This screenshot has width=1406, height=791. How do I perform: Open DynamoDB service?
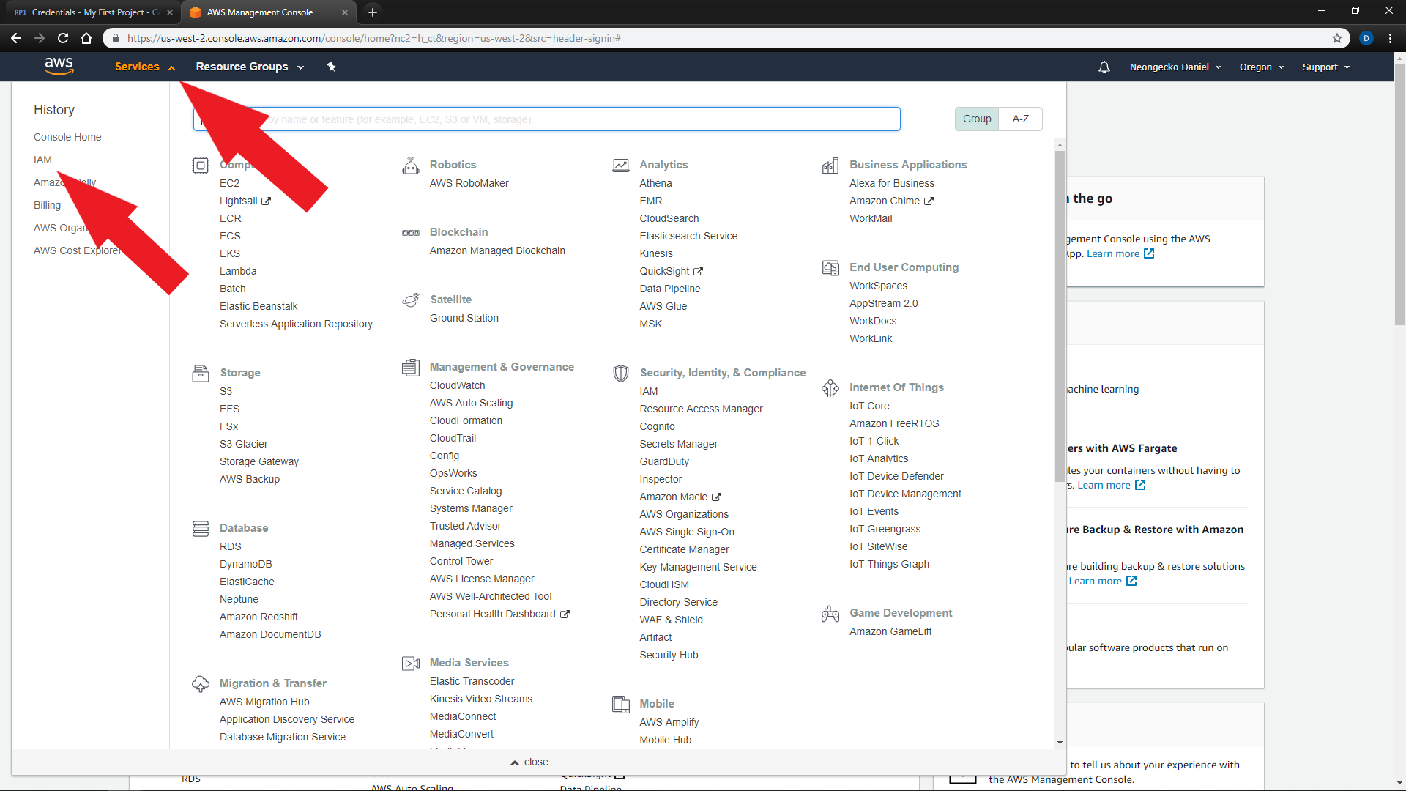pyautogui.click(x=245, y=564)
